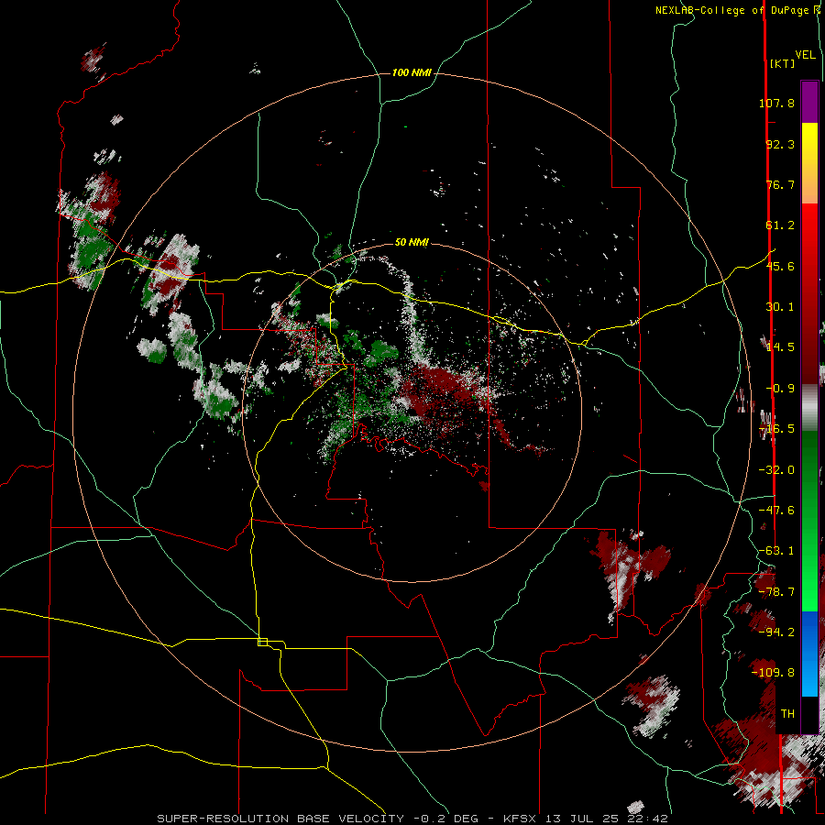Click the 50 NMI range ring label
Image resolution: width=825 pixels, height=825 pixels.
click(412, 242)
